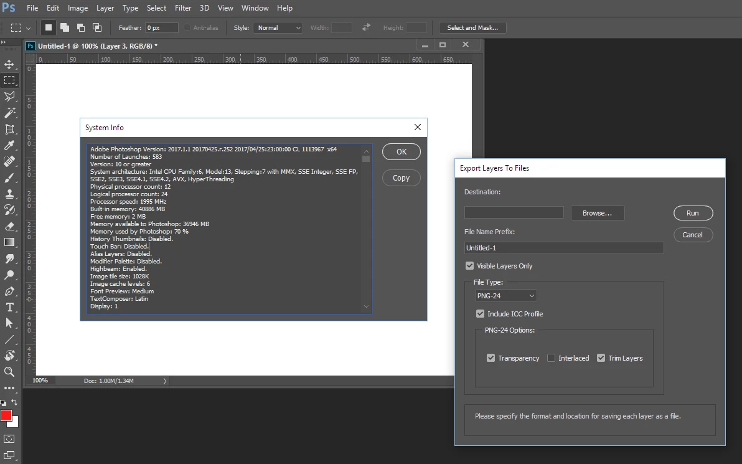Click the Feather value field
The height and width of the screenshot is (464, 742).
161,27
